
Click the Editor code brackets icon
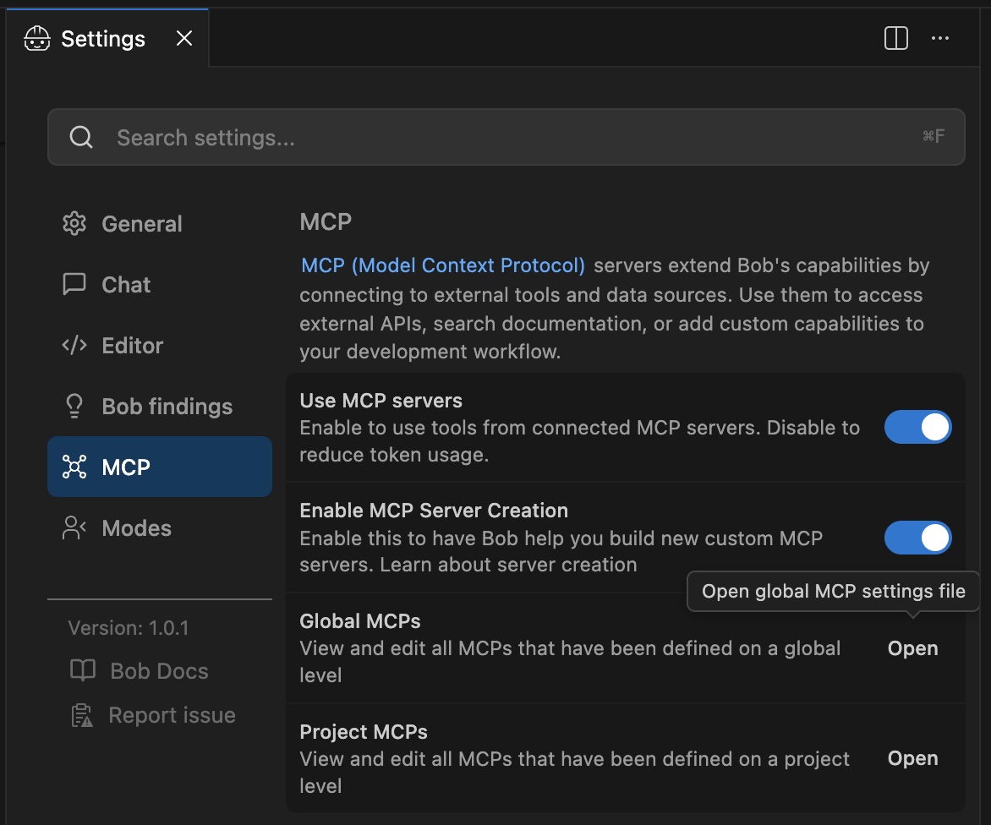(x=74, y=345)
